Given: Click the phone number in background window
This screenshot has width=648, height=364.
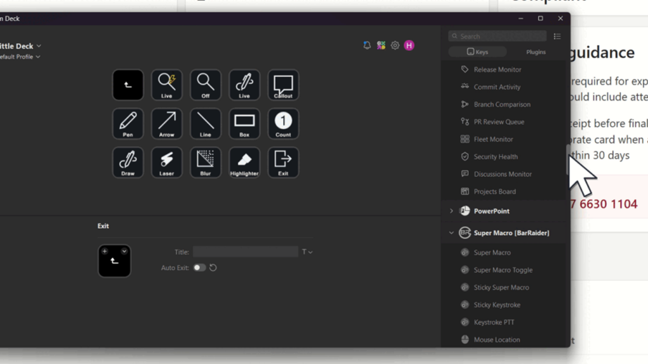Looking at the screenshot, I should 604,204.
